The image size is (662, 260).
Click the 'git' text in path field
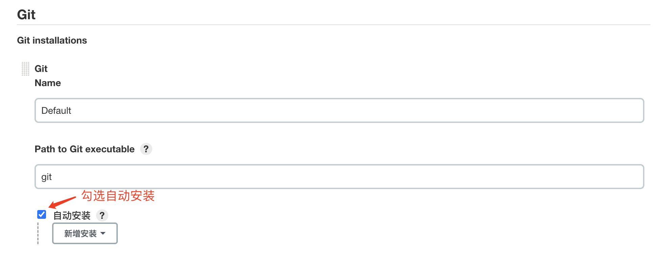46,177
